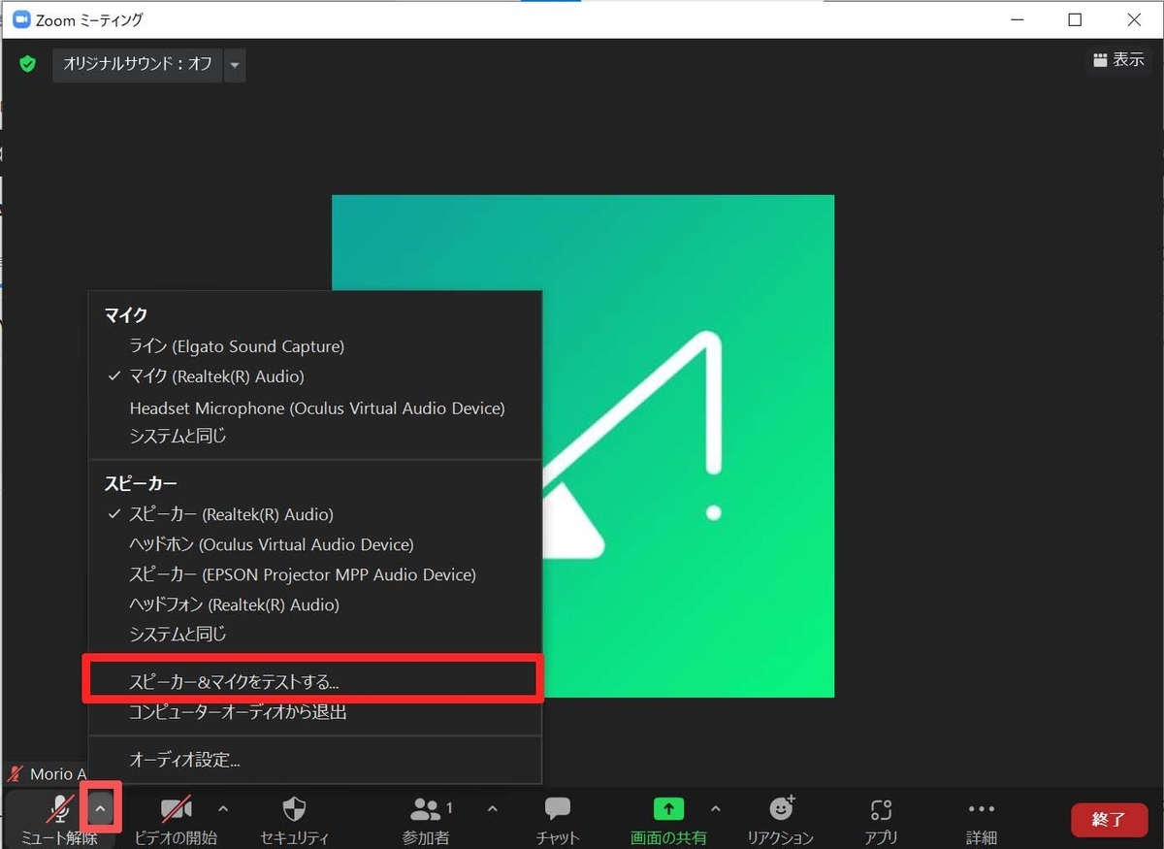Unmute the microphone (ミュート解除)
Image resolution: width=1164 pixels, height=849 pixels.
pyautogui.click(x=61, y=819)
